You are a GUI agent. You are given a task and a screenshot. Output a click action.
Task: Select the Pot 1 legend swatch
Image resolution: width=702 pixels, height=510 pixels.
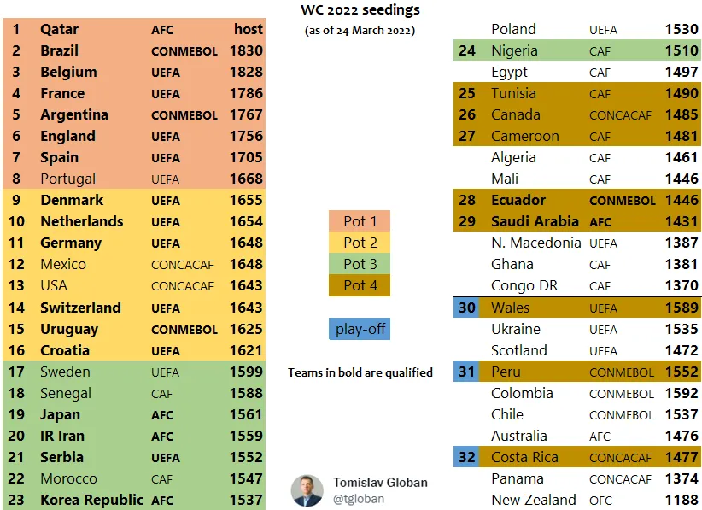pyautogui.click(x=360, y=221)
